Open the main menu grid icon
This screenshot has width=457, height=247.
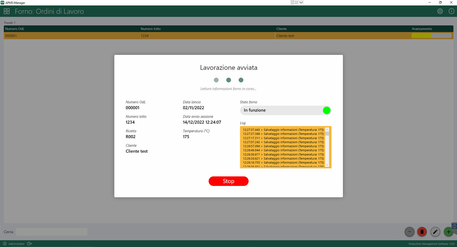pyautogui.click(x=7, y=11)
